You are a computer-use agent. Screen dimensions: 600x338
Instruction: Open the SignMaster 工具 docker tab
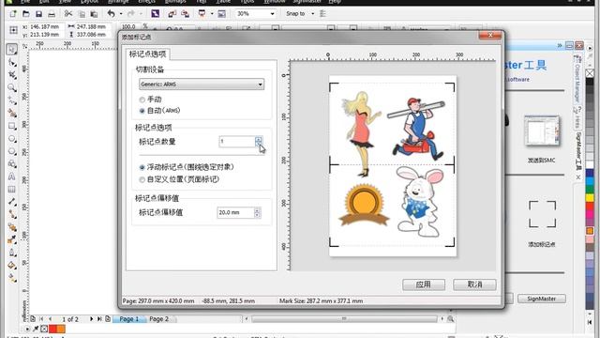[578, 151]
